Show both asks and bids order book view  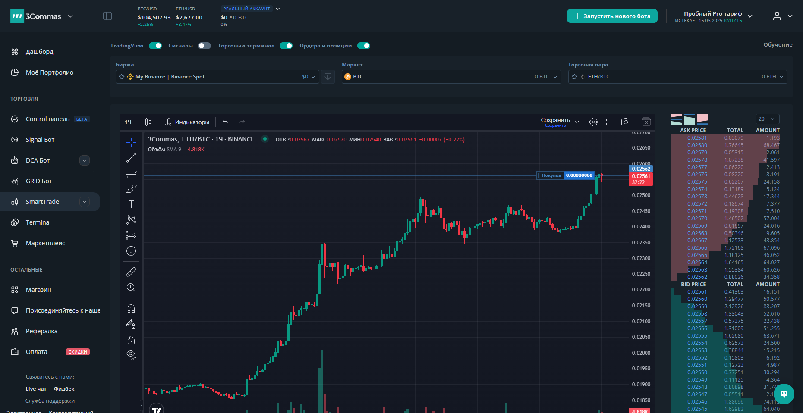coord(677,119)
